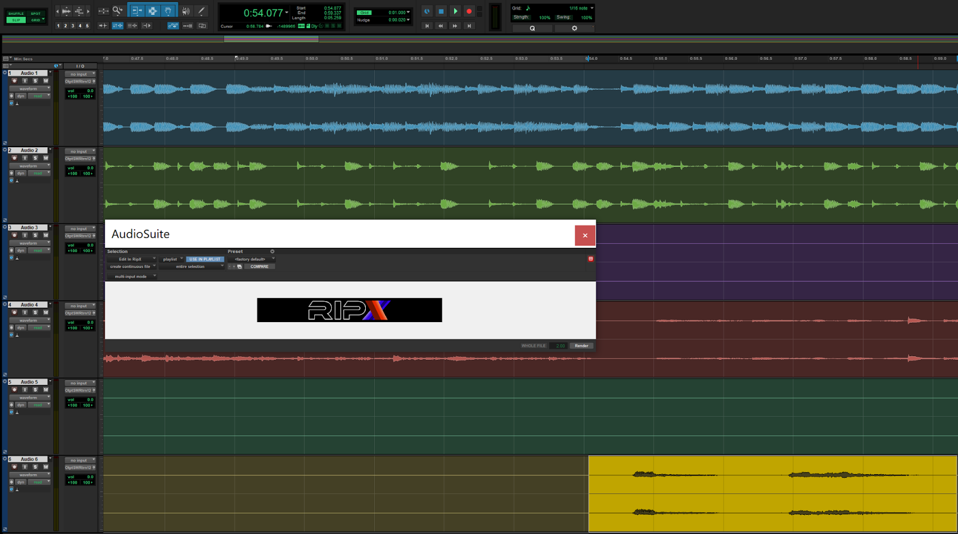
Task: Enable Shuffle edit mode
Action: [16, 13]
